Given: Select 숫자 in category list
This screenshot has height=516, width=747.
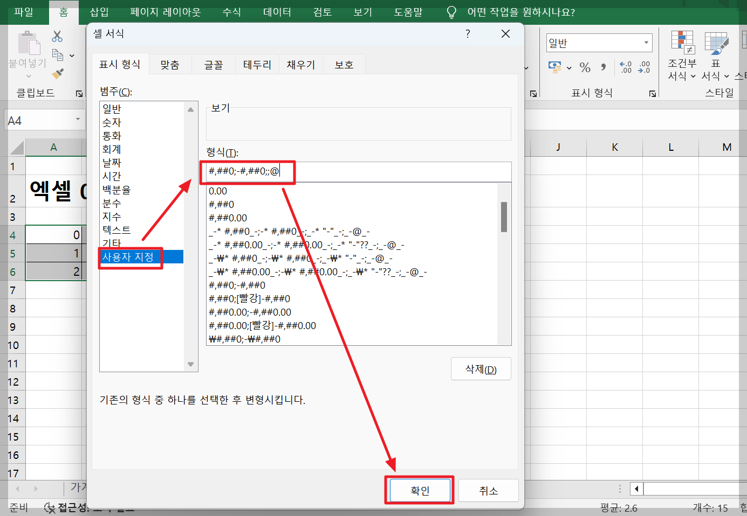Looking at the screenshot, I should click(x=142, y=122).
